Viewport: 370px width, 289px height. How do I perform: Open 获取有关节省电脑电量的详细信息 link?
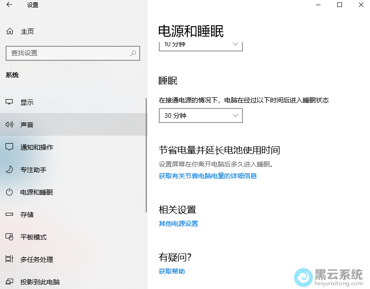207,176
